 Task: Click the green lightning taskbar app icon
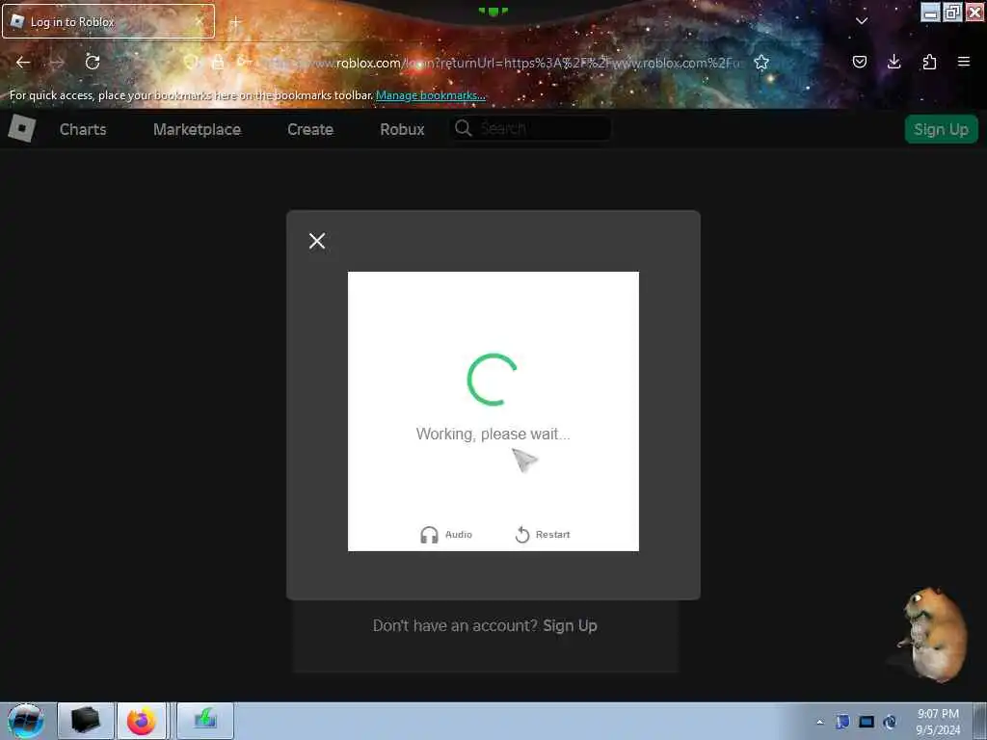coord(205,721)
